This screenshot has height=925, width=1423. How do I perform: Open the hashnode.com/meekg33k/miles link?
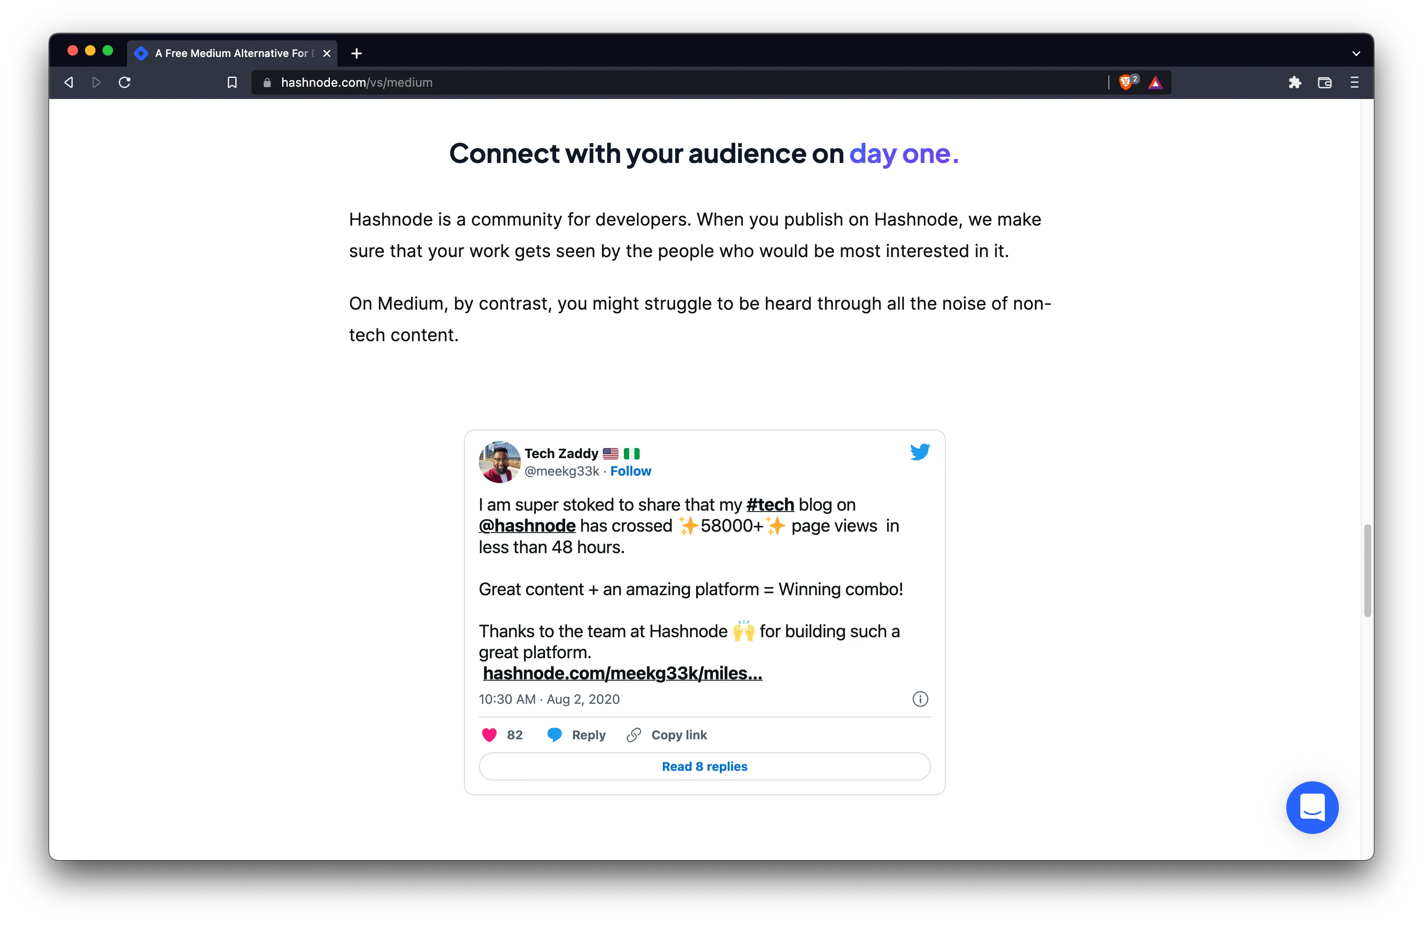622,674
